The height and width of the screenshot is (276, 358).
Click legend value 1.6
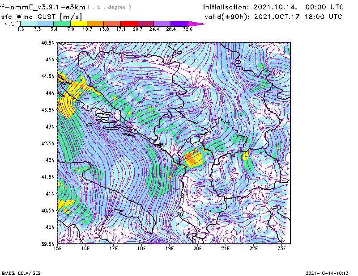[x=21, y=29]
